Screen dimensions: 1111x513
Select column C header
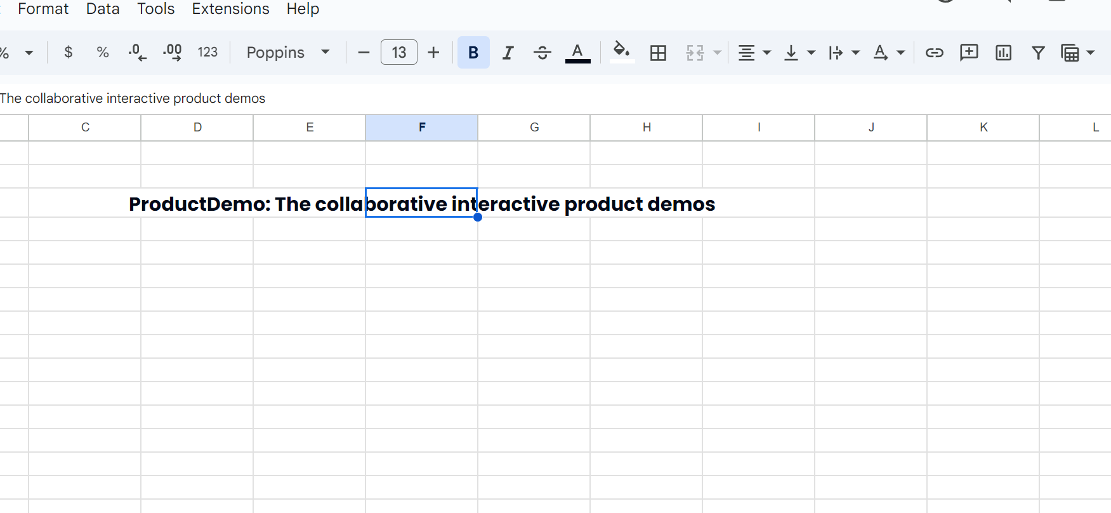tap(85, 128)
